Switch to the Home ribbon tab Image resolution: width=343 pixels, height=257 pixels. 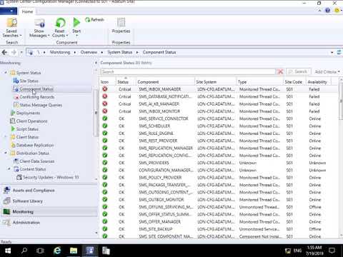[27, 11]
